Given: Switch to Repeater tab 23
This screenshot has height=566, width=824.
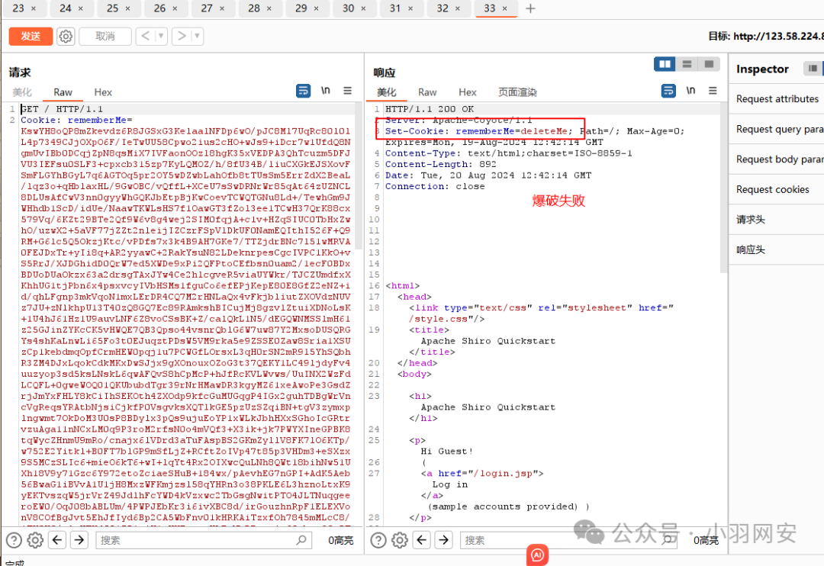Looking at the screenshot, I should [x=18, y=8].
